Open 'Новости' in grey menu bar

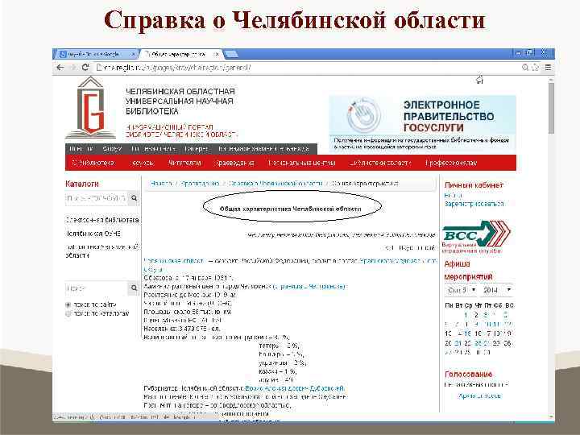pos(81,149)
